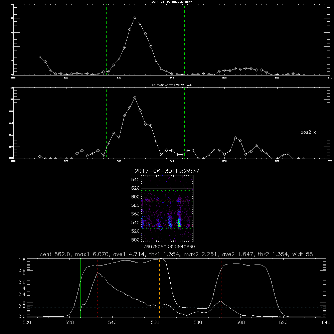Click the dusk plot title text
The height and width of the screenshot is (334, 334).
tap(172, 85)
